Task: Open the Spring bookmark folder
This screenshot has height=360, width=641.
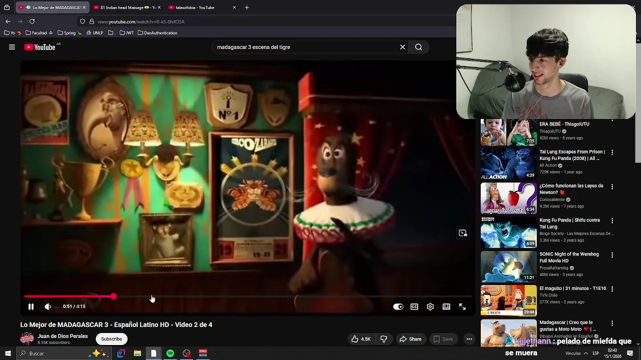Action: 70,33
